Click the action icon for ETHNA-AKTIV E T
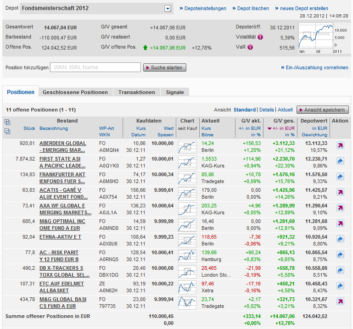Viewport: 353px width, 329px height. point(340,239)
